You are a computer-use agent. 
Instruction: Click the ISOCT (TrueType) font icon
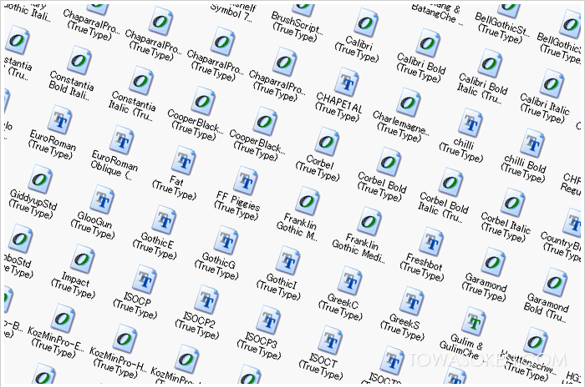(x=330, y=340)
